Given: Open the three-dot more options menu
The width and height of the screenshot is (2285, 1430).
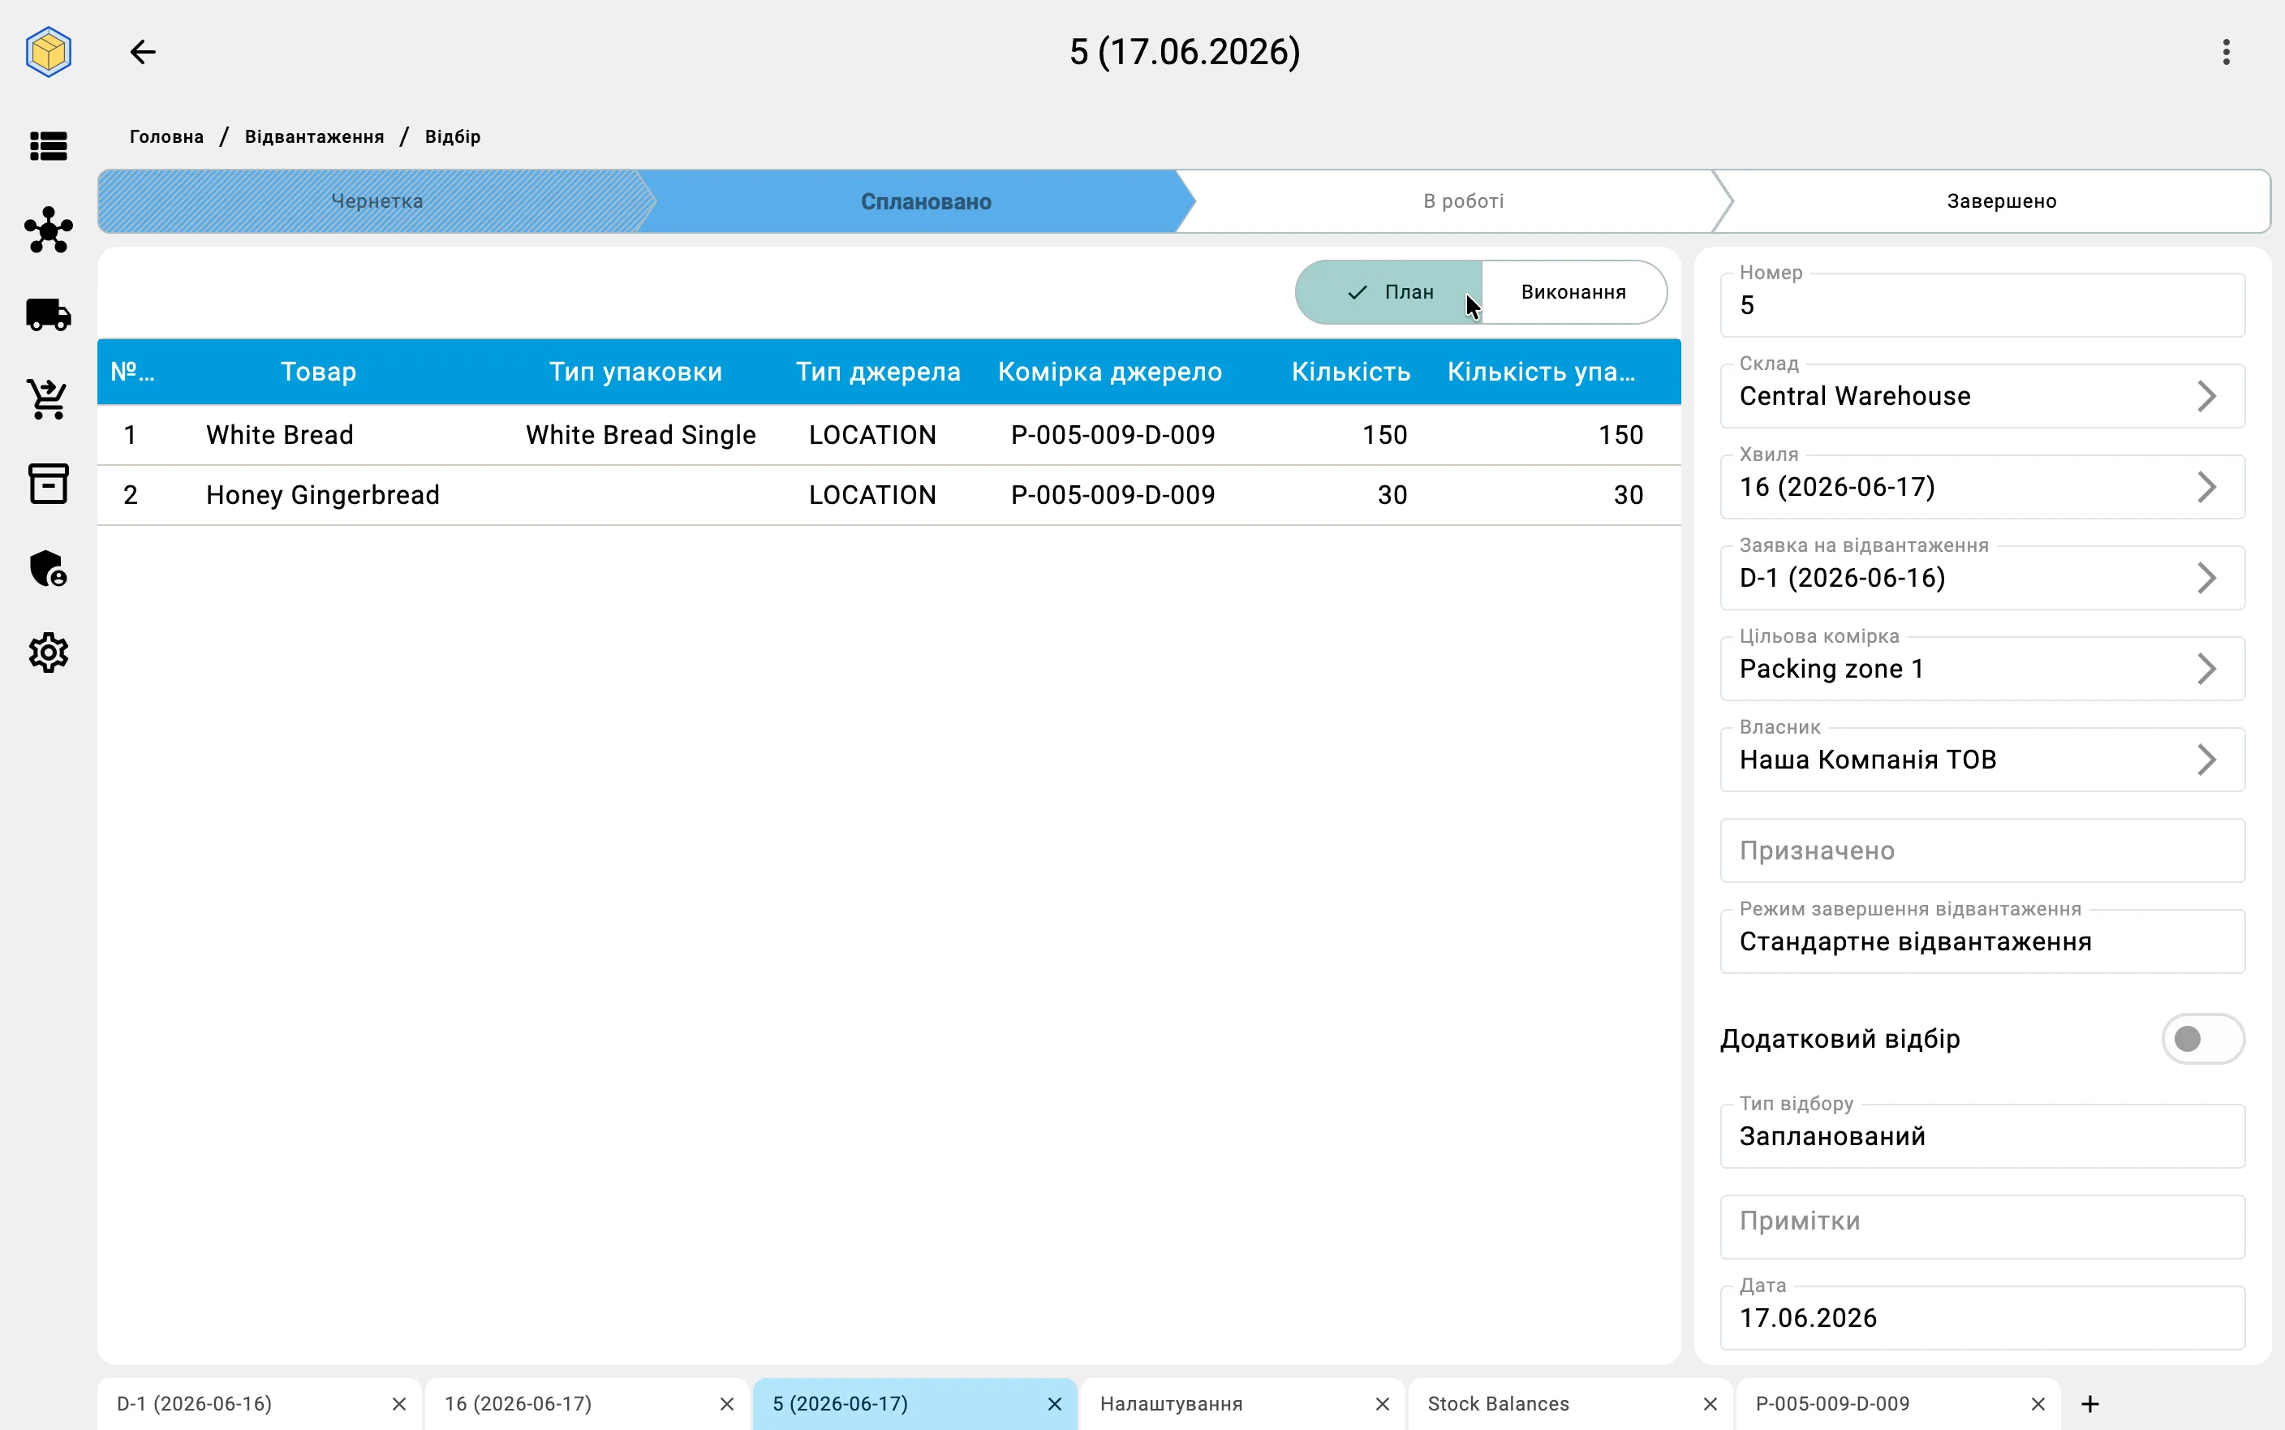Looking at the screenshot, I should pos(2227,52).
